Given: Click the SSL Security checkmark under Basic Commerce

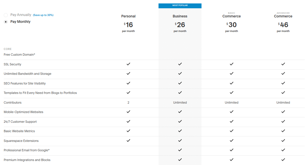Looking at the screenshot, I should tap(231, 64).
